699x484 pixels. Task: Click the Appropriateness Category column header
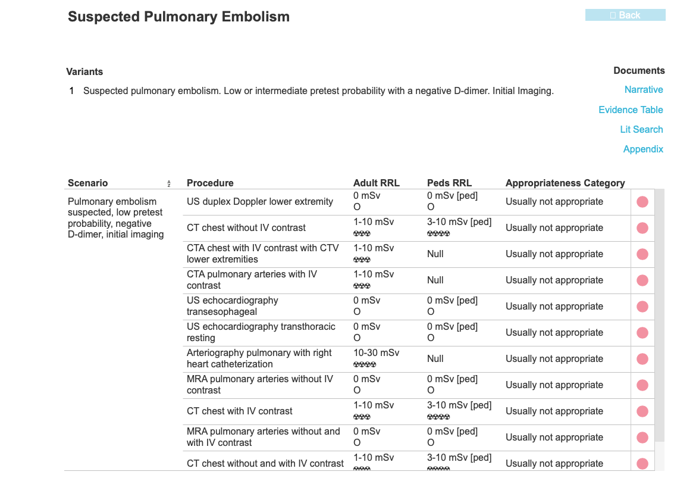pyautogui.click(x=565, y=183)
